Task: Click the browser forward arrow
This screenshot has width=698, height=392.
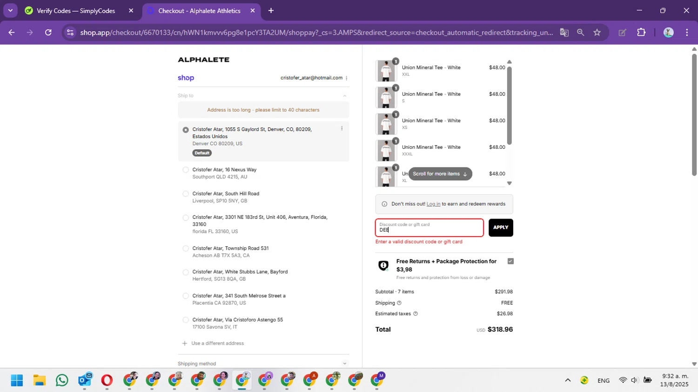Action: click(x=30, y=33)
